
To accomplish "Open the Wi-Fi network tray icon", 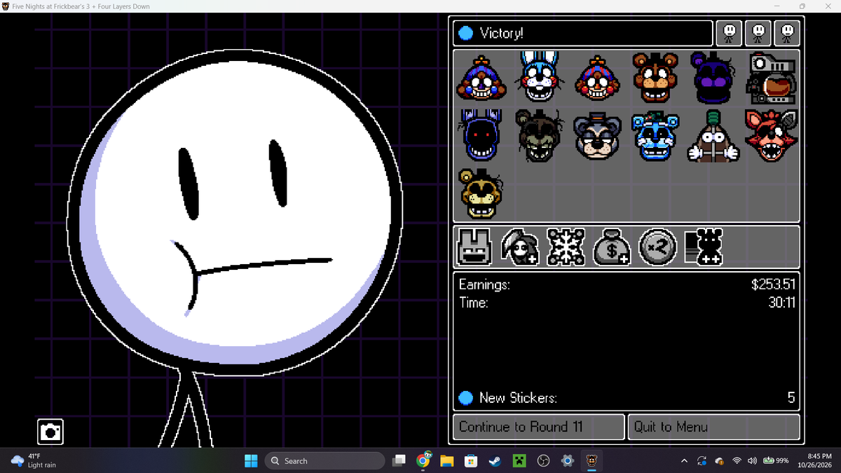I will click(737, 460).
